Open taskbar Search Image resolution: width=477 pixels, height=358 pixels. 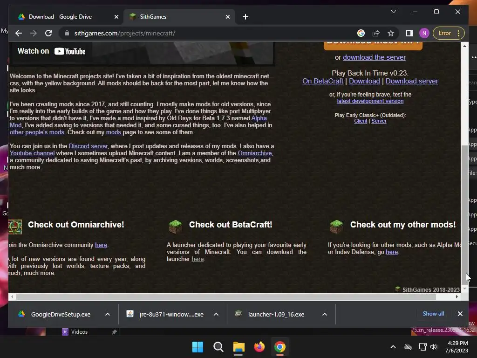[x=218, y=347]
